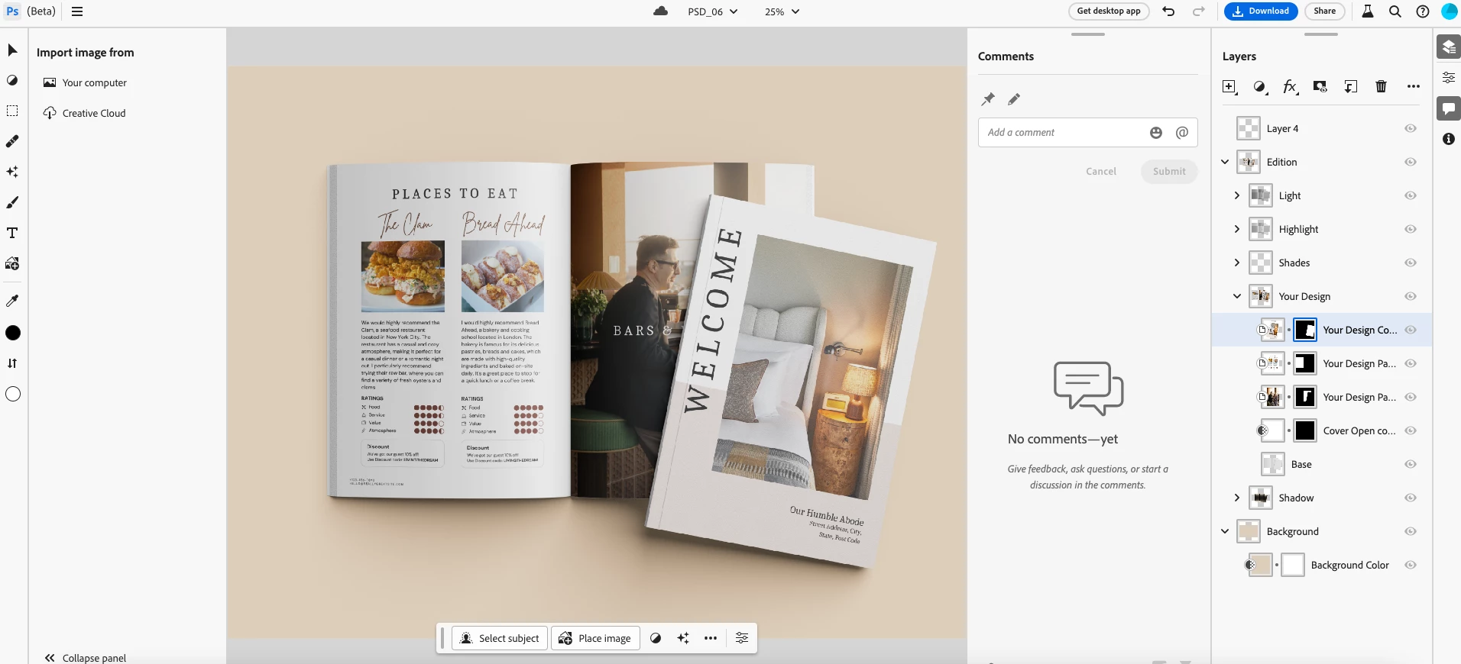Open the generative sparkle tool in left toolbar
Image resolution: width=1461 pixels, height=664 pixels.
(12, 172)
